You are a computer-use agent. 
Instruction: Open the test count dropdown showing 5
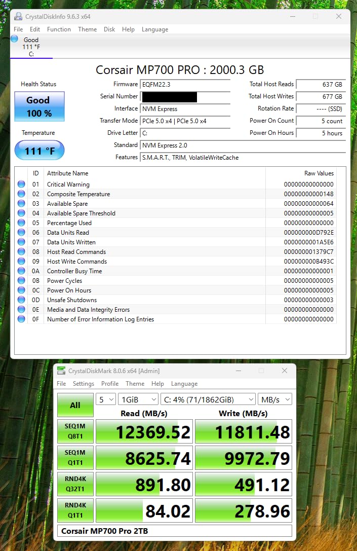pos(106,399)
